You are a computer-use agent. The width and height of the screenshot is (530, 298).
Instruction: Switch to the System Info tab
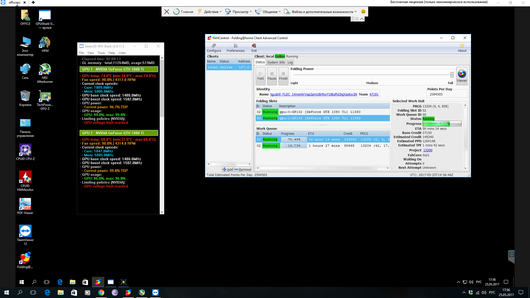pos(276,62)
